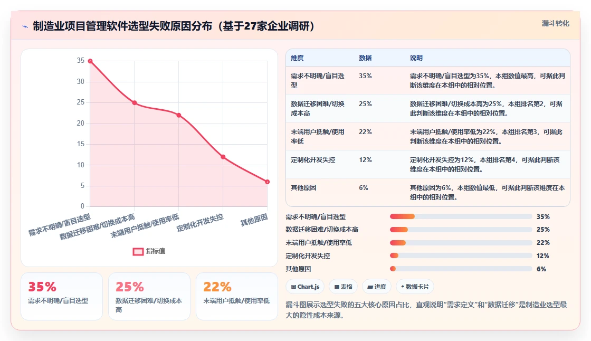Click the 12% label right of progress bar
Viewport: 591px width, 341px height.
point(543,255)
